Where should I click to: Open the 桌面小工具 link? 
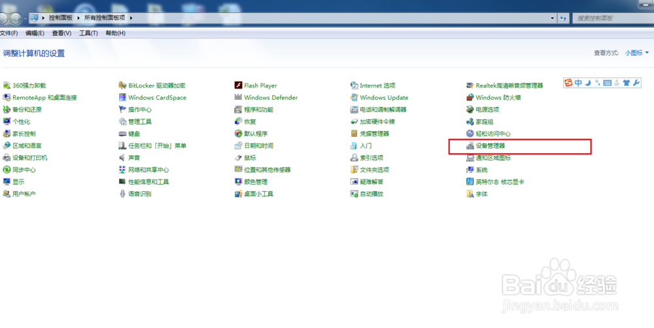(258, 194)
